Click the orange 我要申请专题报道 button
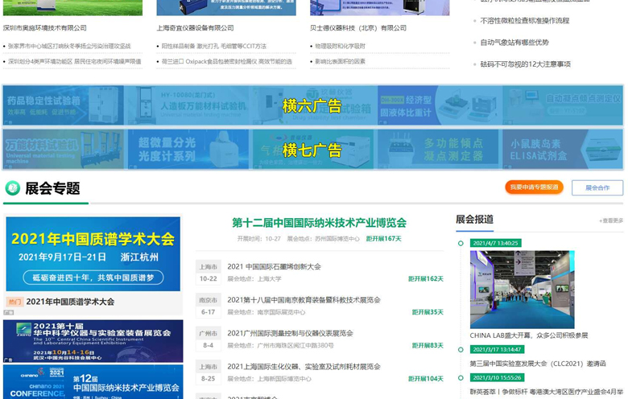Screen dimensions: 628x399 click(534, 187)
